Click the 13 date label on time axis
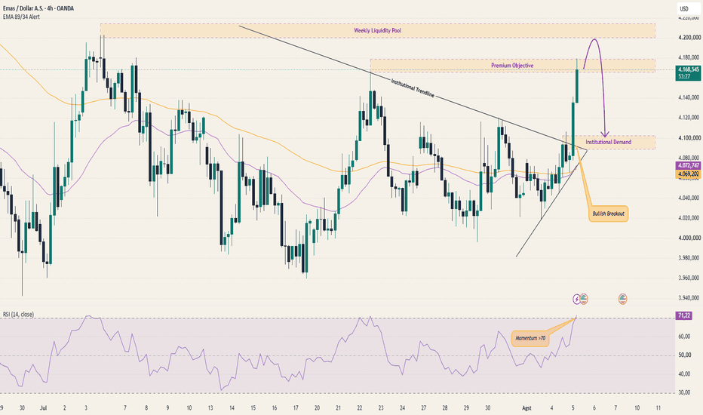This screenshot has height=415, width=703. tap(210, 407)
